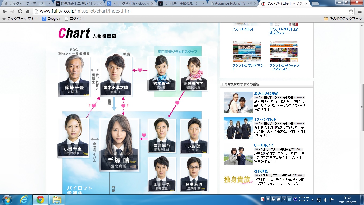Open Windows Explorer folder from the taskbar

(x=57, y=200)
